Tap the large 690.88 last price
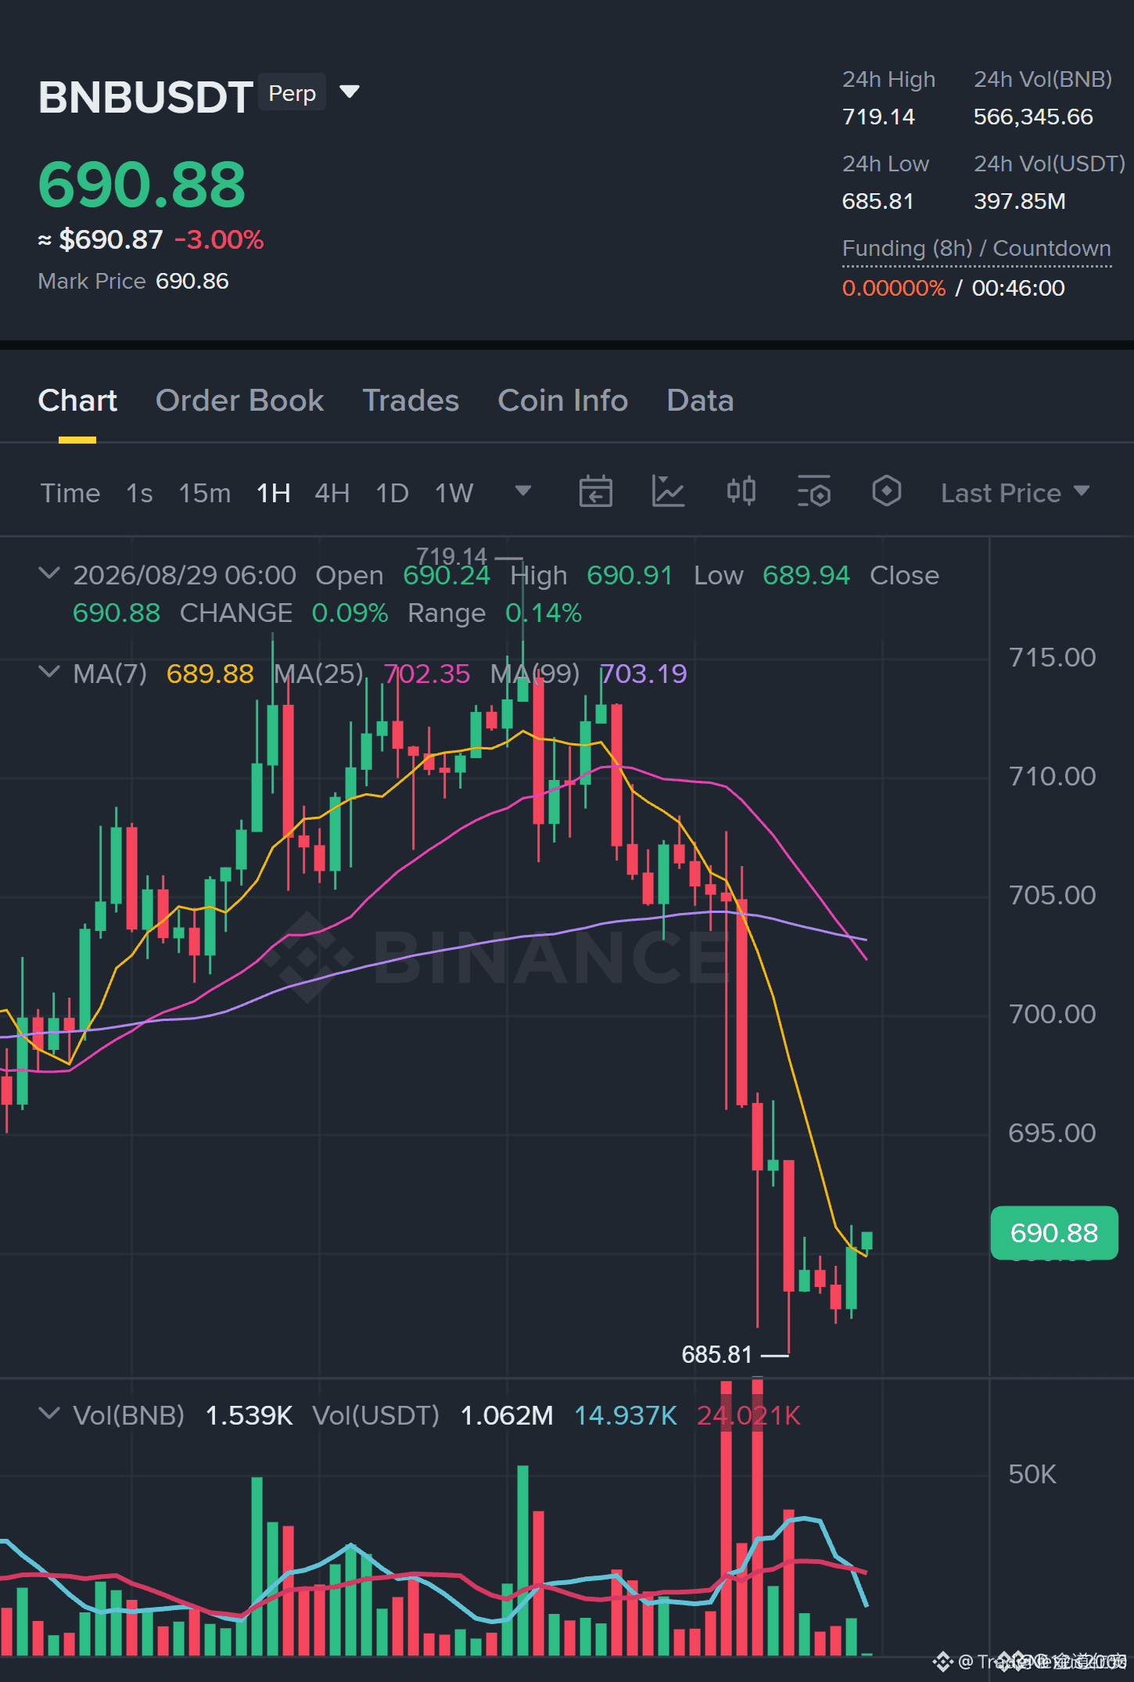This screenshot has width=1134, height=1682. click(x=142, y=185)
